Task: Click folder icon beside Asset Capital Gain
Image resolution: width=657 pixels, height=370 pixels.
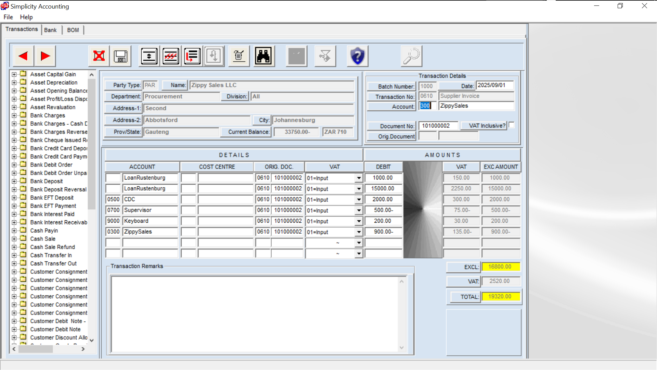Action: (x=23, y=74)
